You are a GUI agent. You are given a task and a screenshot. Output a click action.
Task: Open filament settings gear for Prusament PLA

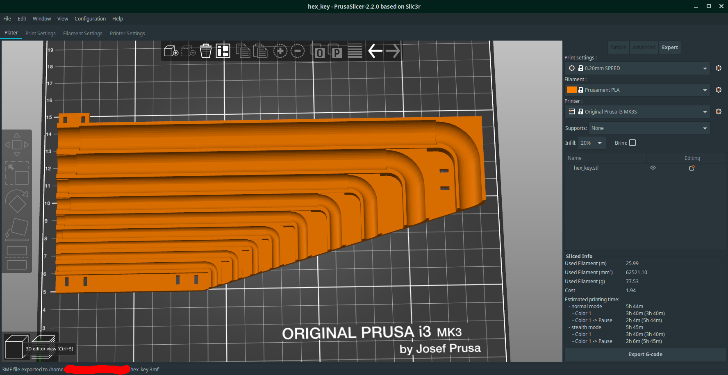click(719, 90)
